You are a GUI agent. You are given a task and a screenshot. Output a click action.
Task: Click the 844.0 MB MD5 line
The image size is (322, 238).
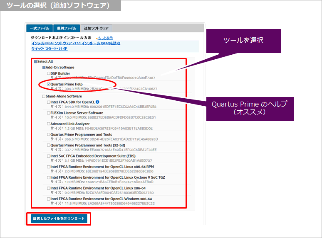coord(104,107)
